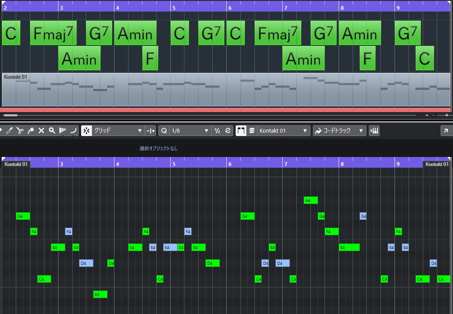Click the horizontal zoom slider handle
Viewport: 453px width, 314px height.
tap(447, 115)
